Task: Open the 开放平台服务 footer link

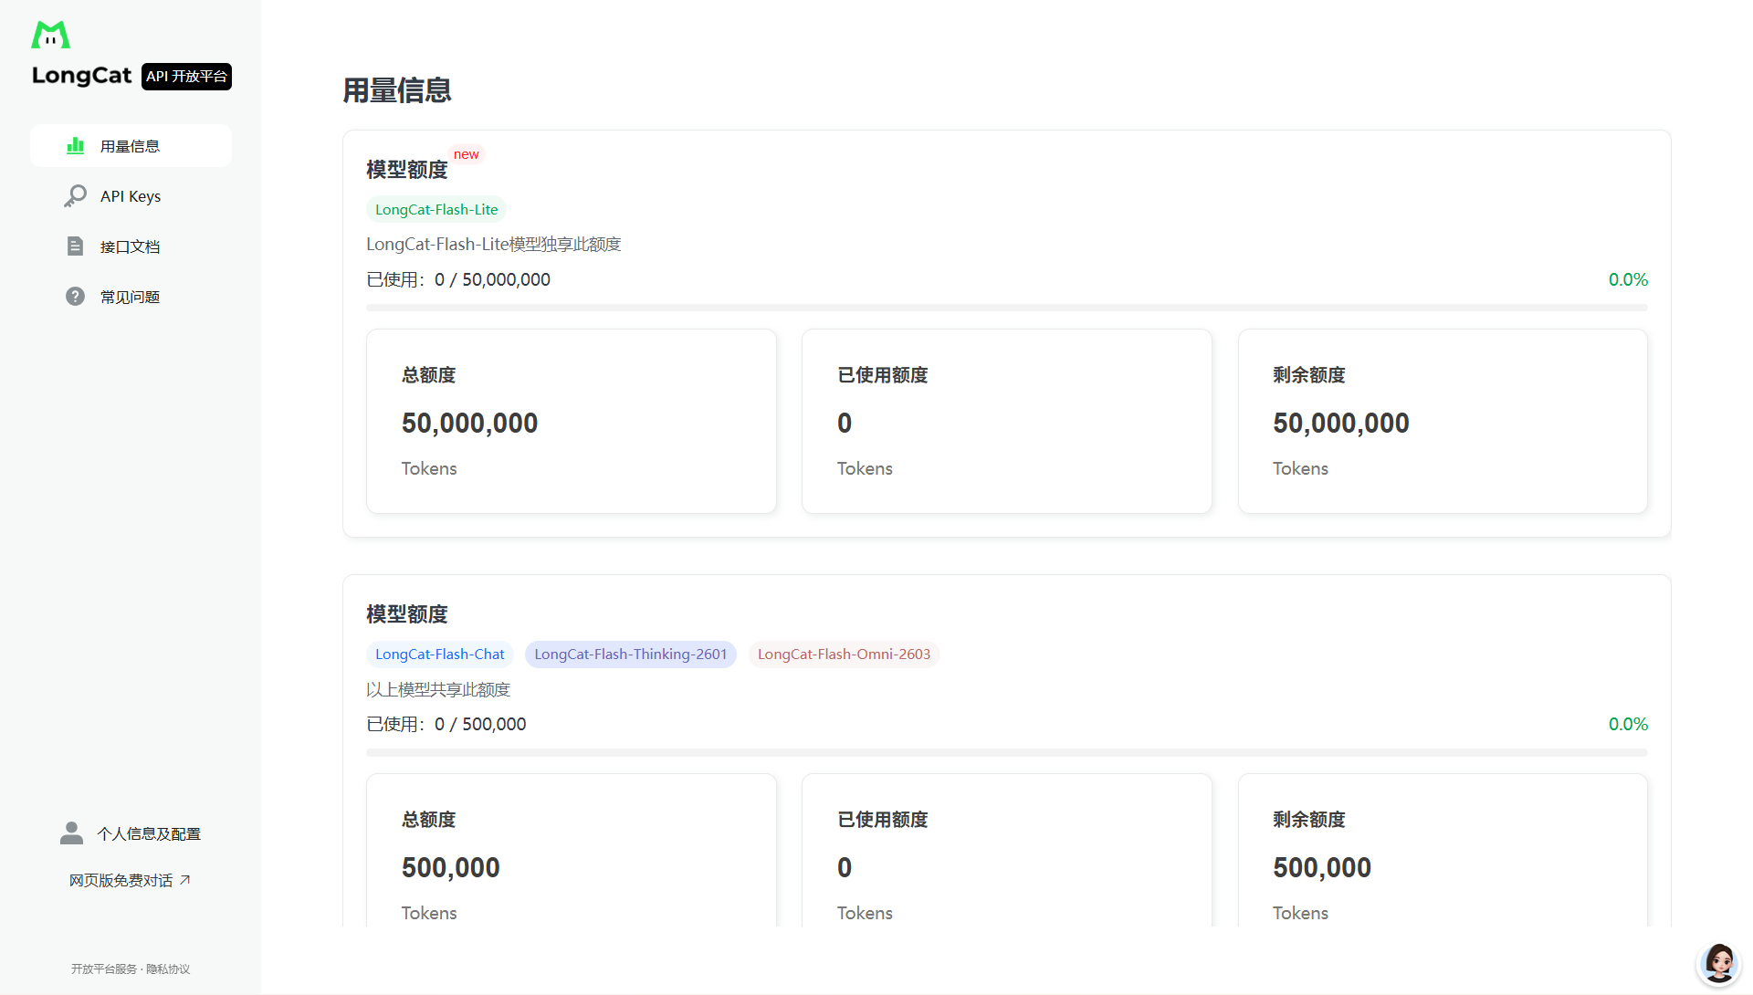Action: [104, 969]
